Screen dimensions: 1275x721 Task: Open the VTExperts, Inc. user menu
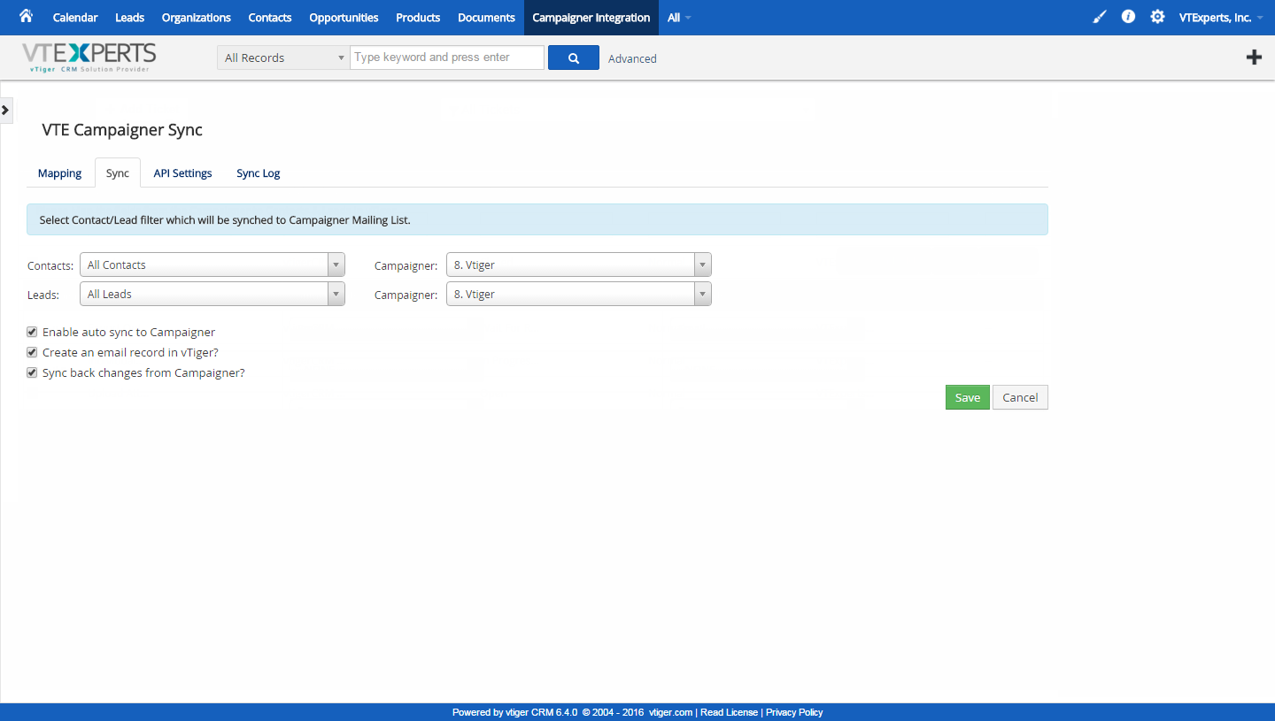[x=1221, y=18]
